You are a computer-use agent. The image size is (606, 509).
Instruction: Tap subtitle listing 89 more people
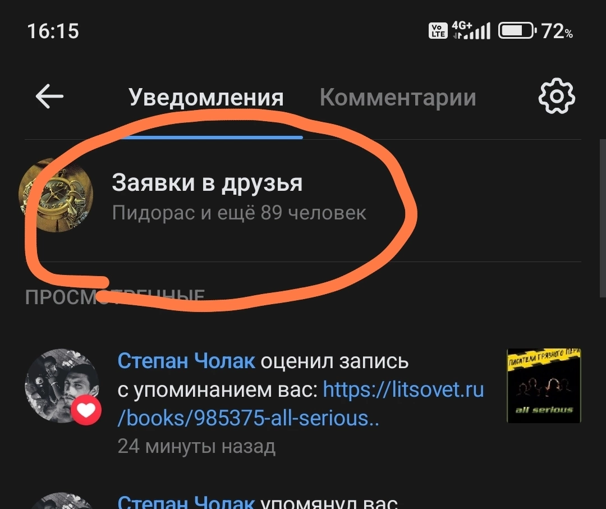[x=239, y=213]
